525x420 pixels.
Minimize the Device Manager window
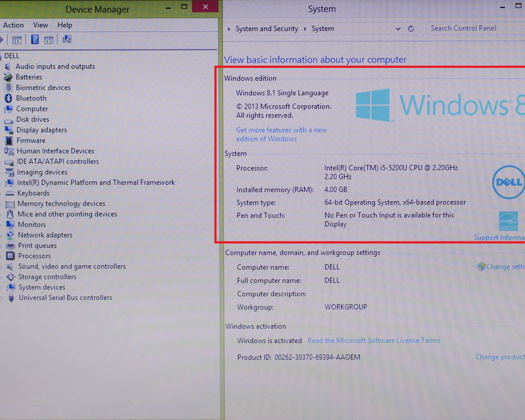coord(169,8)
